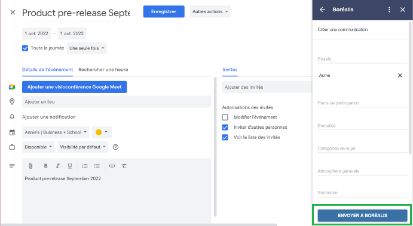Enable Modifier l'événement permission
Screen dimensions: 413x226
point(225,117)
